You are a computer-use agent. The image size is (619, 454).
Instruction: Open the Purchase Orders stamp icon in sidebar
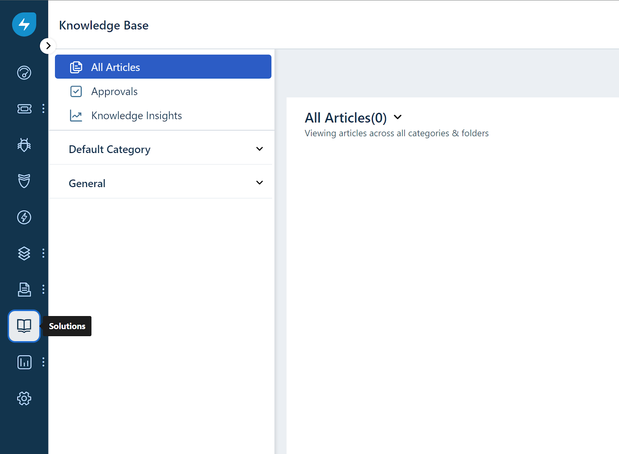24,289
